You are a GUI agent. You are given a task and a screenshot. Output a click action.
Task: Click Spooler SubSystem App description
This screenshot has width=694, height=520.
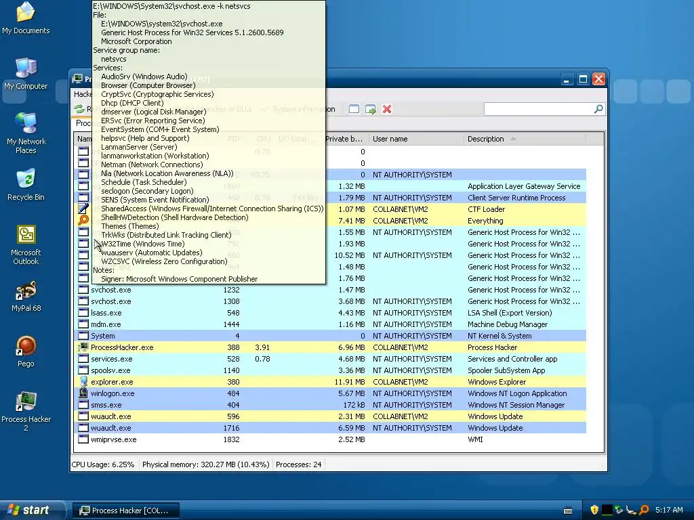(506, 370)
